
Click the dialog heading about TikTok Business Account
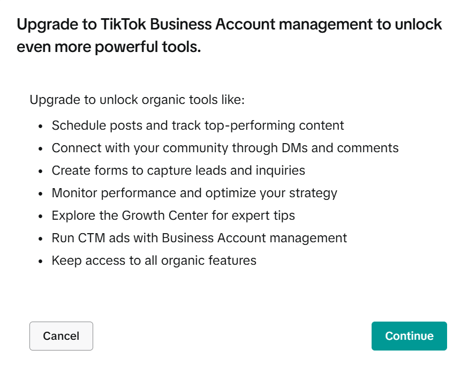tap(229, 25)
